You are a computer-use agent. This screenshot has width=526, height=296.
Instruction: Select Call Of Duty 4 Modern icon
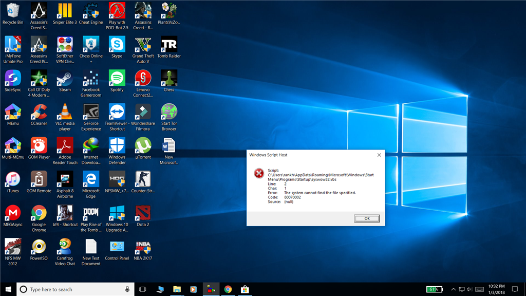[39, 83]
